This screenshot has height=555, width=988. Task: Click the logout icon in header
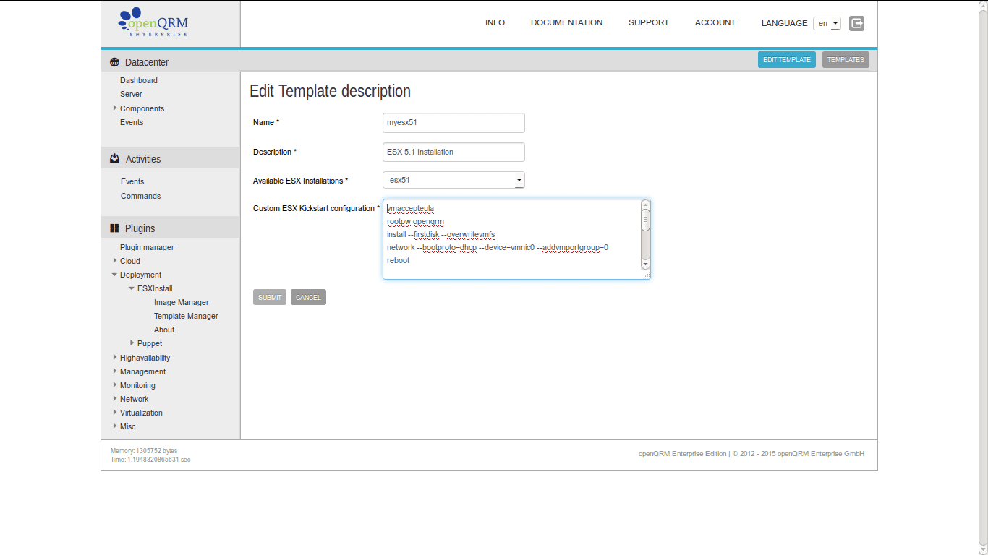pos(856,23)
